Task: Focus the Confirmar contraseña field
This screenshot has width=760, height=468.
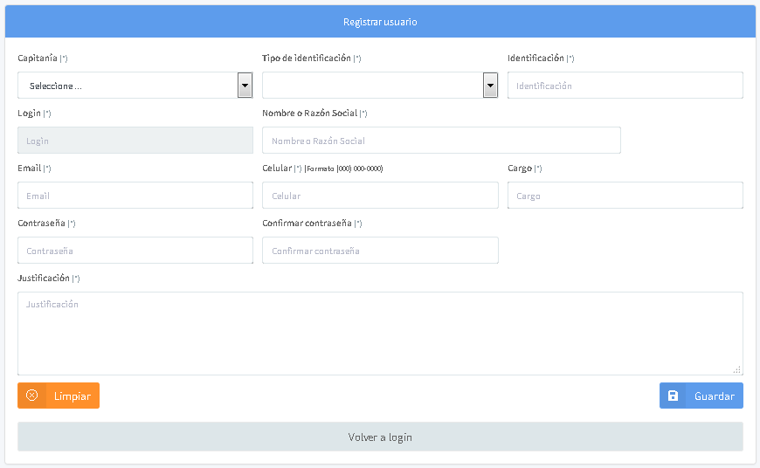Action: (380, 251)
